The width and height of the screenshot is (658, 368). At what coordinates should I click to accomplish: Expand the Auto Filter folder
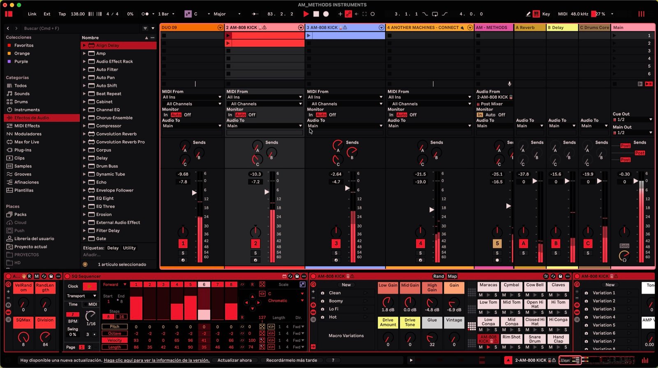[x=84, y=69]
